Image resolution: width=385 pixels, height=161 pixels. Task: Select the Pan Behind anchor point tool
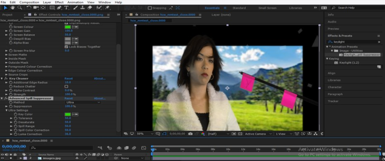point(43,8)
